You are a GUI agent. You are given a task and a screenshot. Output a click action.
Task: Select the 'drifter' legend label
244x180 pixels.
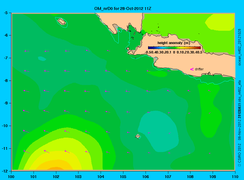199,69
